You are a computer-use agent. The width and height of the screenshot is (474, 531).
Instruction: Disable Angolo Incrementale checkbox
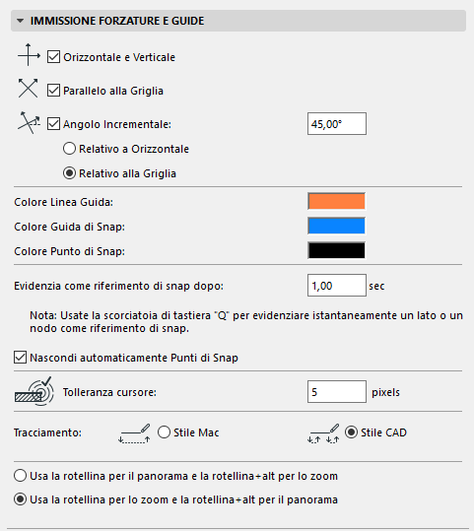click(x=53, y=124)
